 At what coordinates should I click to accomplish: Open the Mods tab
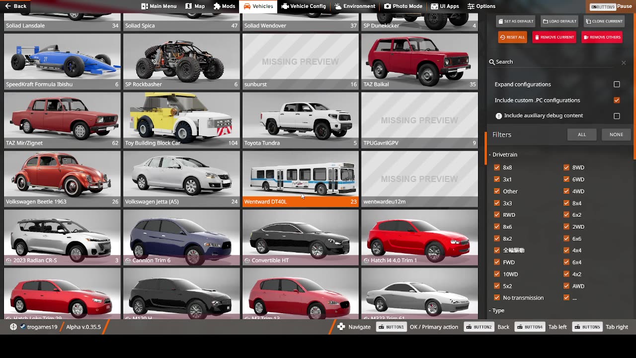pyautogui.click(x=224, y=6)
